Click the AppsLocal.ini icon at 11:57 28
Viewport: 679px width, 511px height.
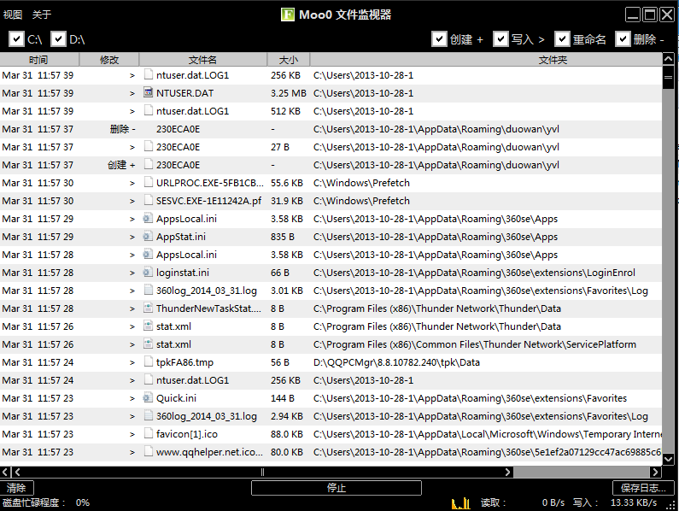[148, 254]
